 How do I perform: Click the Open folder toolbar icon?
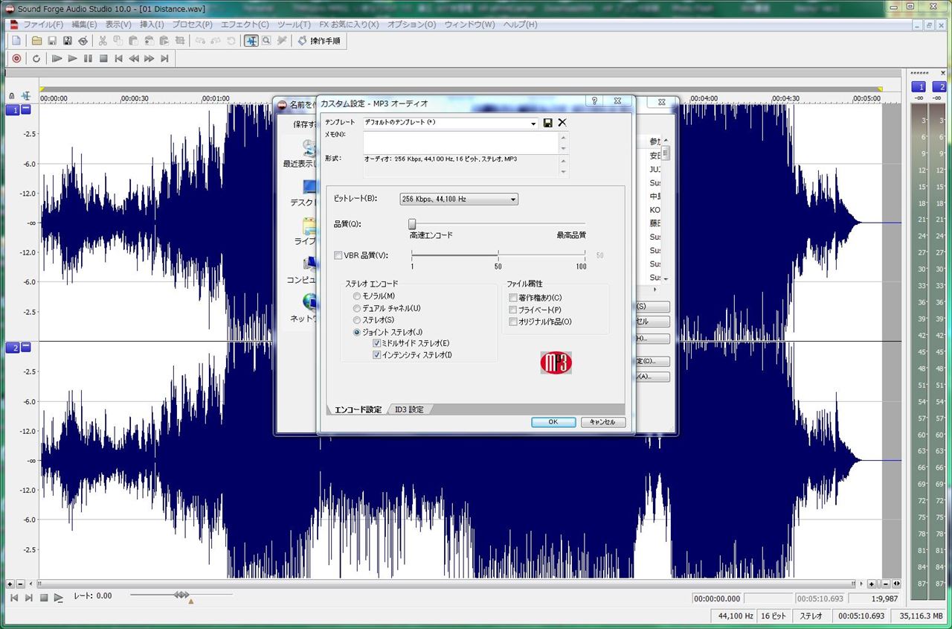tap(36, 41)
